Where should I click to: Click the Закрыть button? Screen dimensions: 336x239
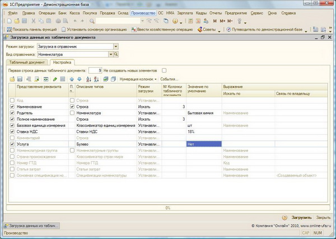[x=323, y=217]
